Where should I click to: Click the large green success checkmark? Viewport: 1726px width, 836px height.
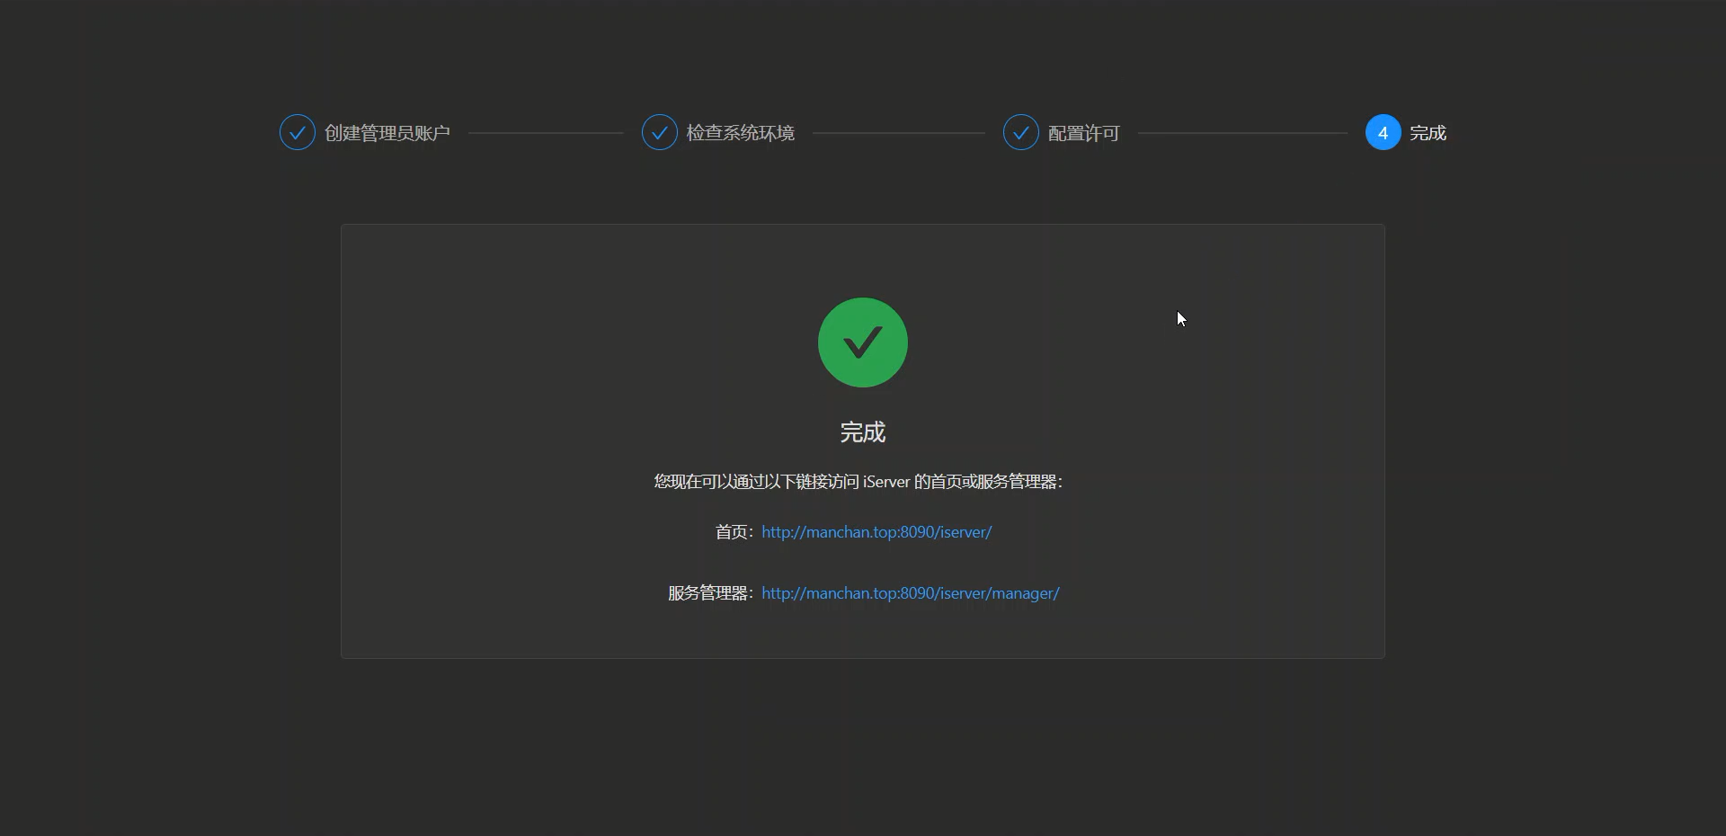click(x=862, y=342)
